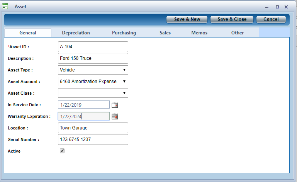Click the Asset window icon in title bar
This screenshot has height=182, width=297.
pos(5,7)
